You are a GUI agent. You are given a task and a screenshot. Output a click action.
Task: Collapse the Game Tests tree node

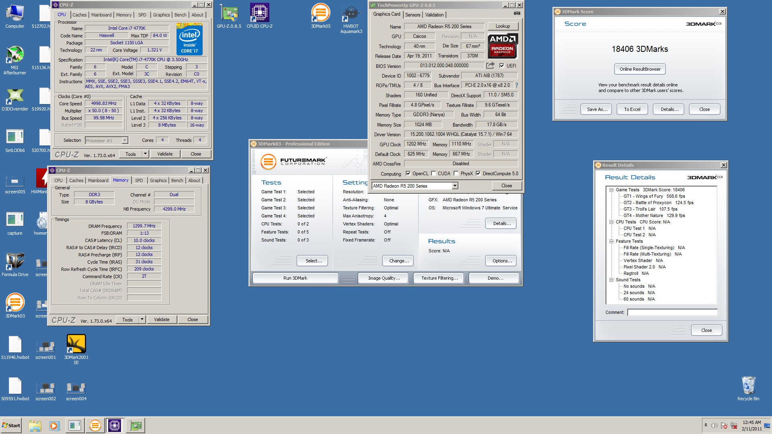(611, 190)
